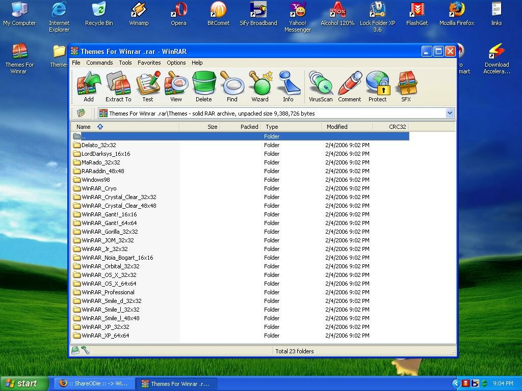
Task: Open Sify Broadband shortcut
Action: click(x=258, y=13)
